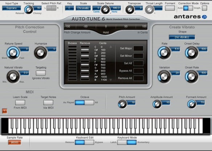Open the Key dropdown showing C
This screenshot has height=151, width=212.
(69, 8)
